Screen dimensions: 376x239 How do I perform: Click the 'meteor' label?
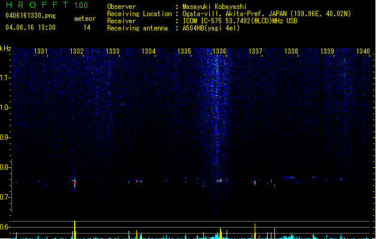coord(85,19)
